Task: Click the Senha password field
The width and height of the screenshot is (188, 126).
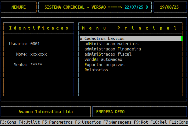Action: [x=36, y=65]
